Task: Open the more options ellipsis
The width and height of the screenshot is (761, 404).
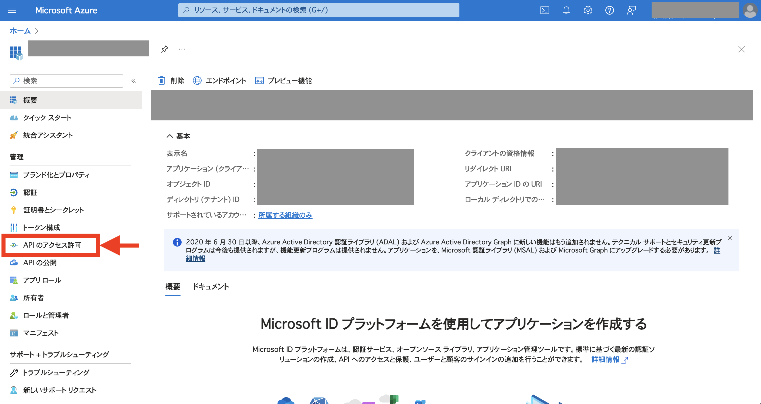Action: [182, 49]
